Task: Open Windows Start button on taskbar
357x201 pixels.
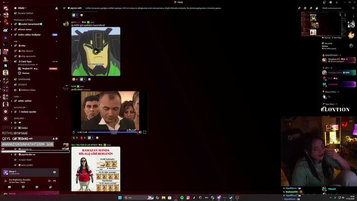Action: 120,198
